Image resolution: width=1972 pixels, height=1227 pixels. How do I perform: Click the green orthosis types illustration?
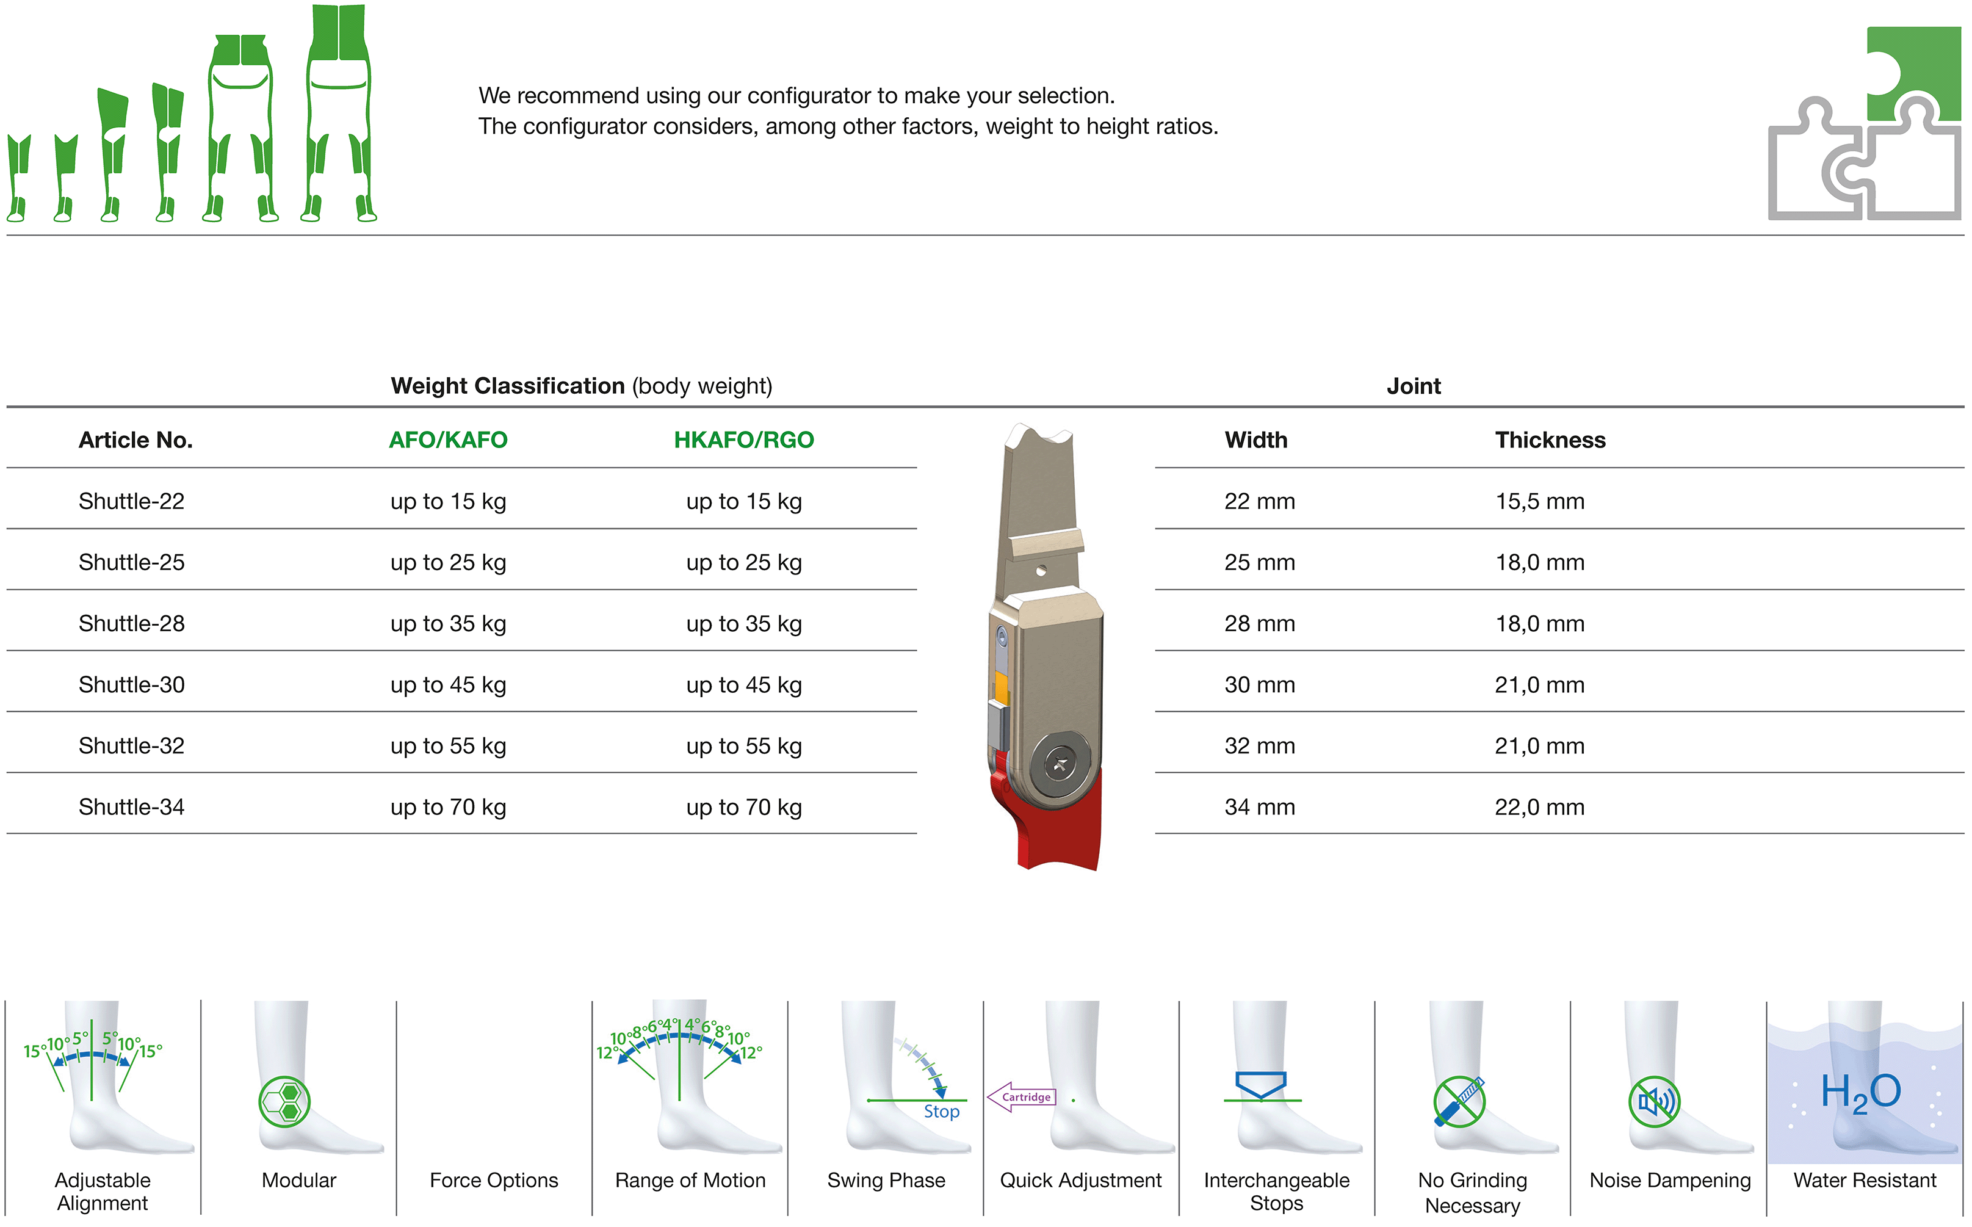(x=192, y=114)
